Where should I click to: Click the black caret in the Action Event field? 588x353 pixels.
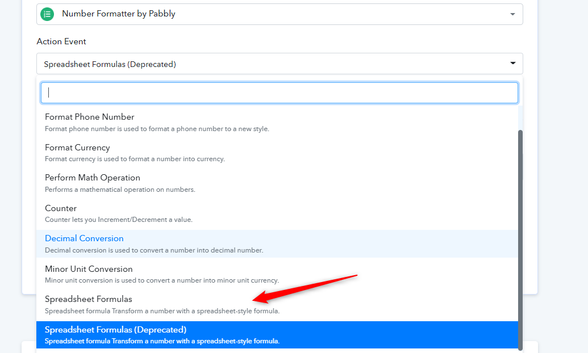(512, 64)
